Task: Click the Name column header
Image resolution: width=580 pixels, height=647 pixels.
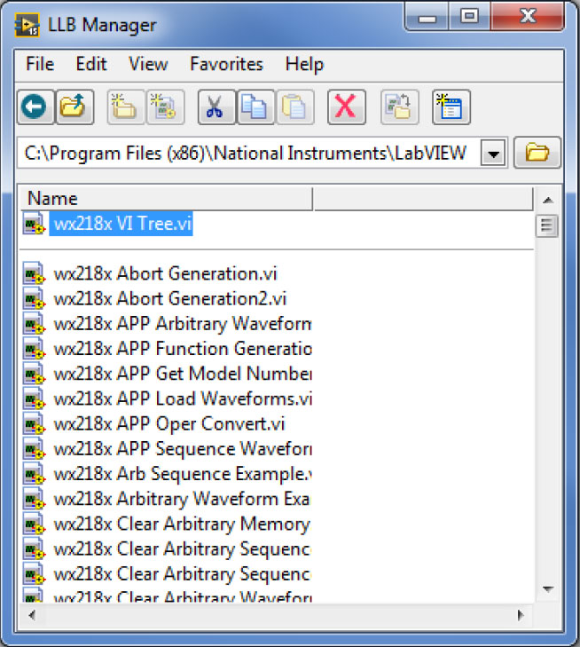Action: click(164, 198)
